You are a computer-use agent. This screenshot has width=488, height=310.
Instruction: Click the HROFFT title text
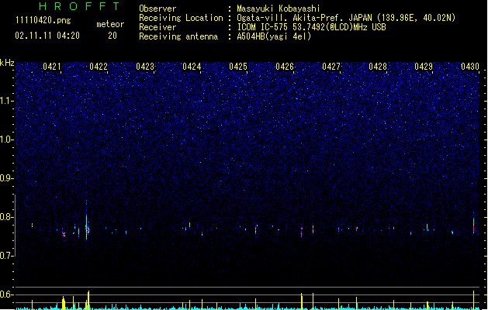coord(79,6)
